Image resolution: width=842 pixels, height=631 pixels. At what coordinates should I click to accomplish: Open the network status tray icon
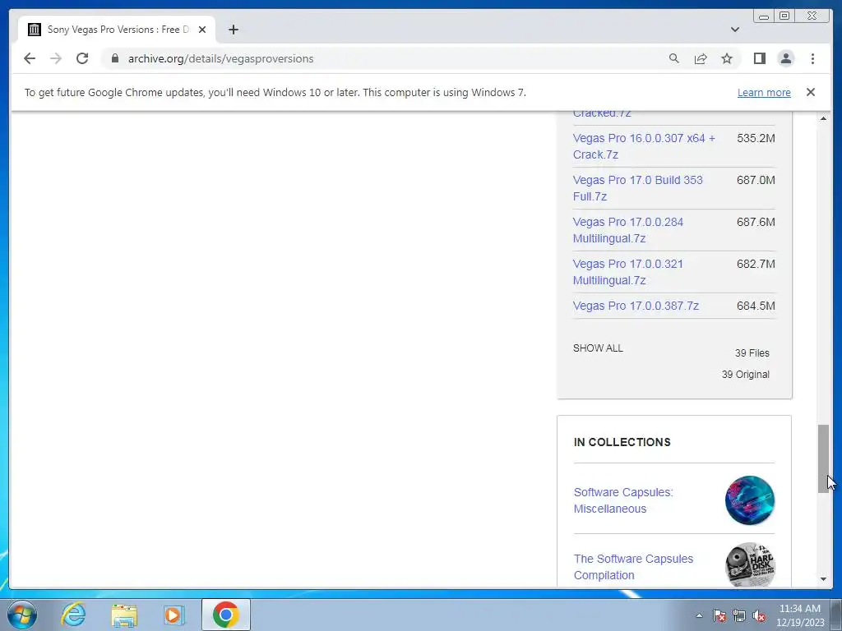(x=739, y=616)
